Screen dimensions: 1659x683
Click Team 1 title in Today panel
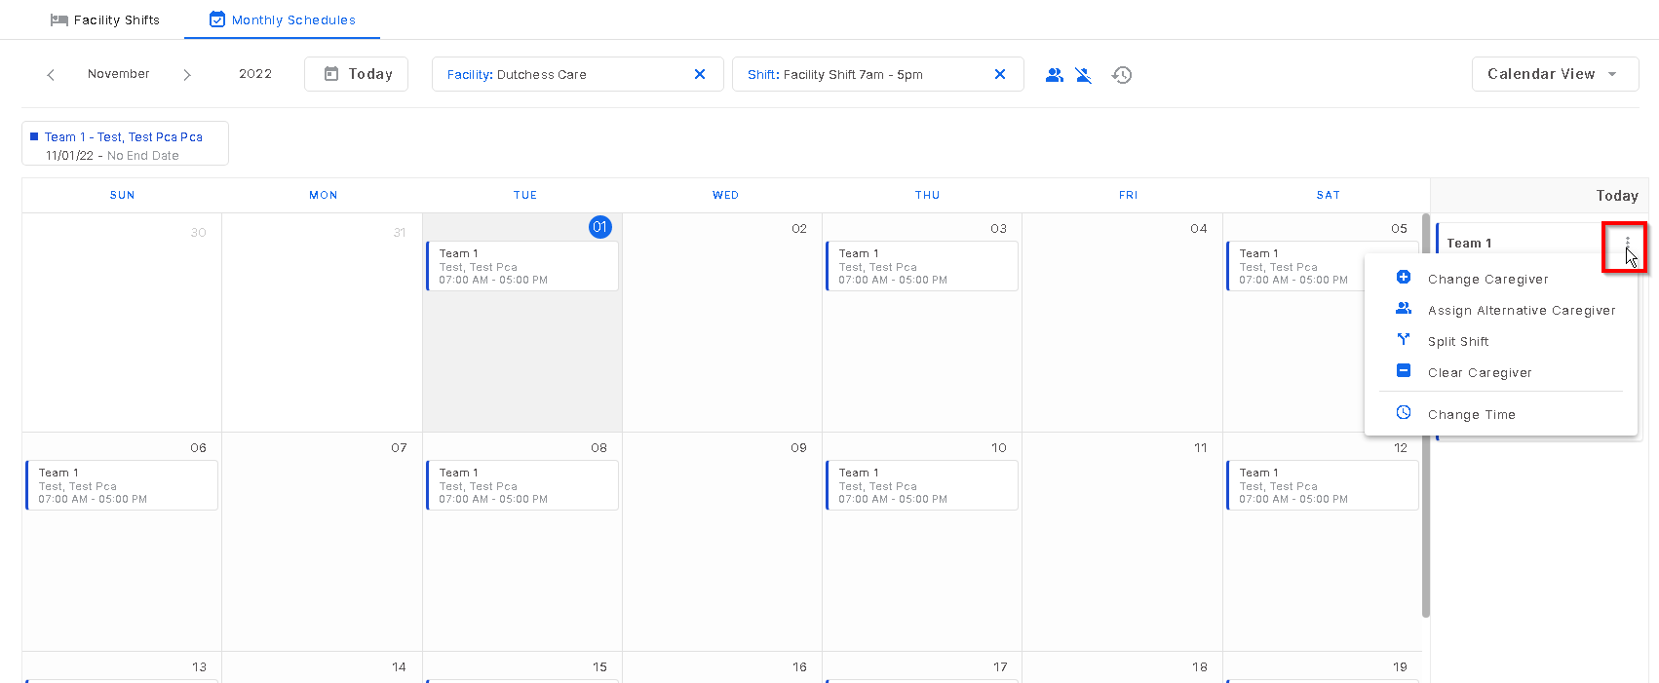tap(1469, 243)
